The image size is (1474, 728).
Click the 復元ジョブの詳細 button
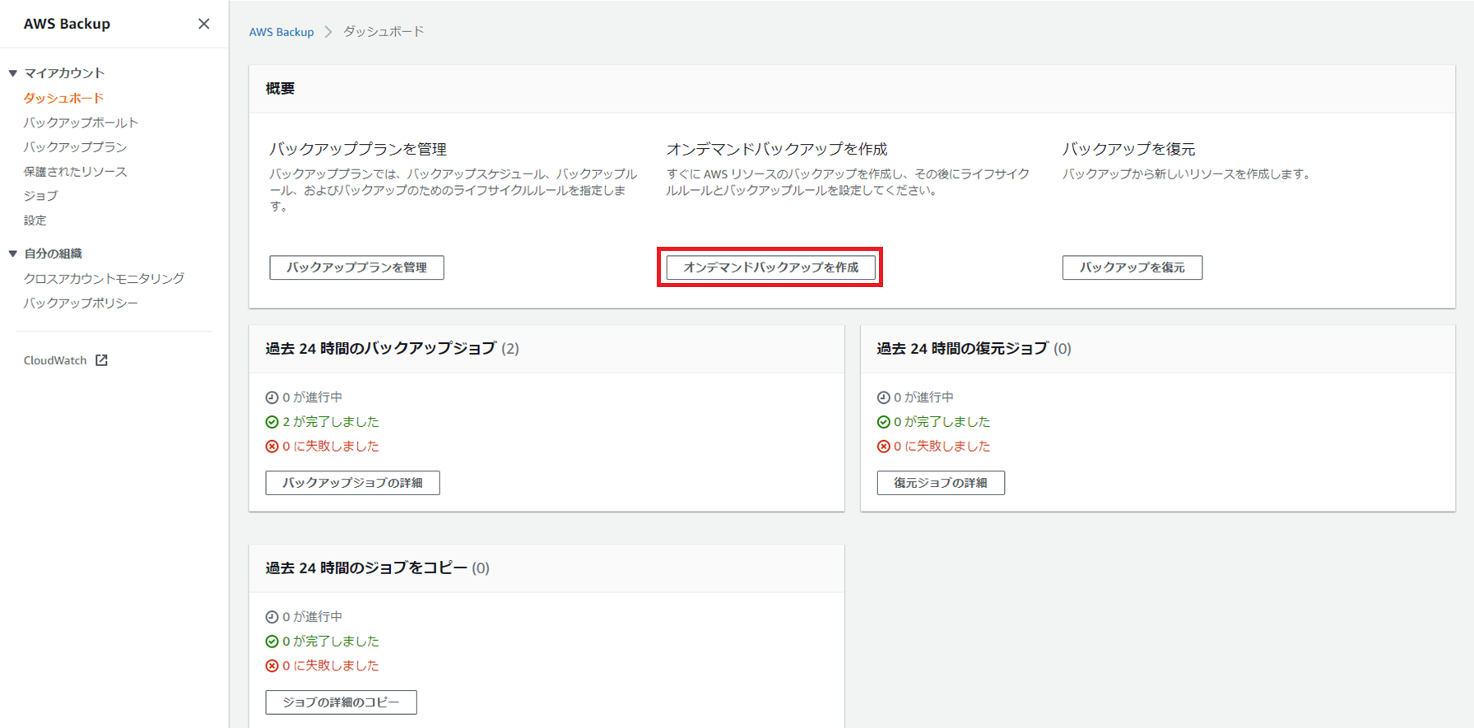click(940, 483)
